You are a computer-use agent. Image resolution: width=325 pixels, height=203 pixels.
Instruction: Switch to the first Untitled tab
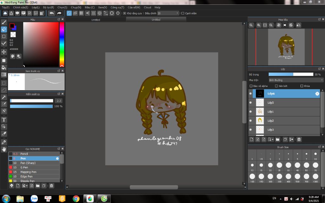pyautogui.click(x=96, y=20)
